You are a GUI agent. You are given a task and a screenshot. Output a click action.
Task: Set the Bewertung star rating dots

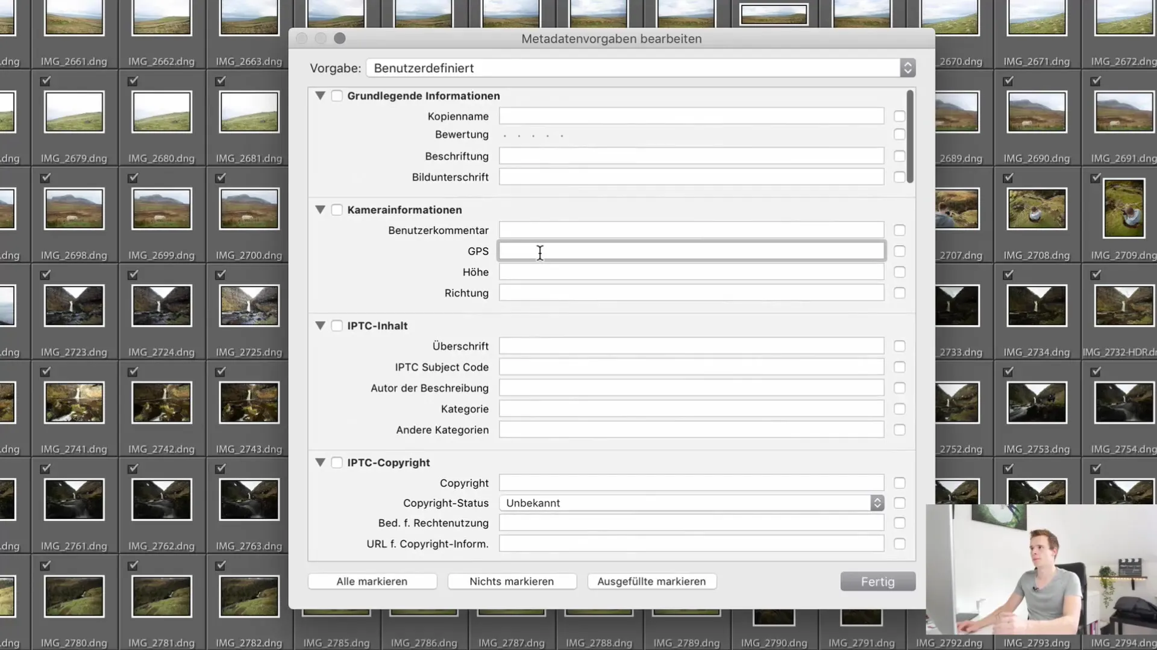pos(533,135)
